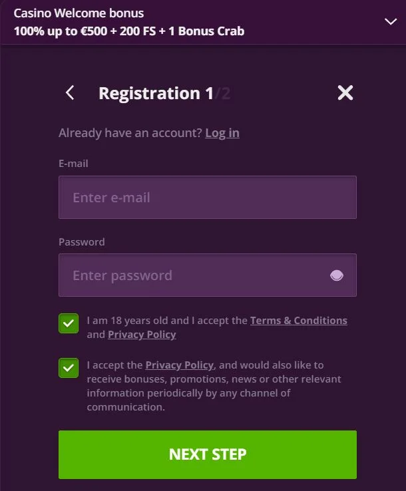
Task: Open Privacy Policy link in the promotions consent
Action: coord(179,365)
